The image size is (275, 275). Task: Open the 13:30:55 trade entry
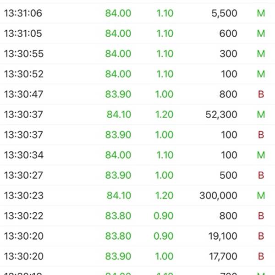coord(137,54)
